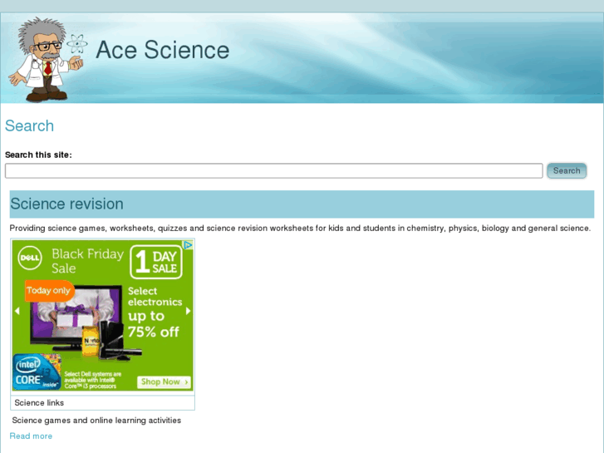Screen dimensions: 604x453
Task: Click the atom icon beside the mascot
Action: point(76,44)
